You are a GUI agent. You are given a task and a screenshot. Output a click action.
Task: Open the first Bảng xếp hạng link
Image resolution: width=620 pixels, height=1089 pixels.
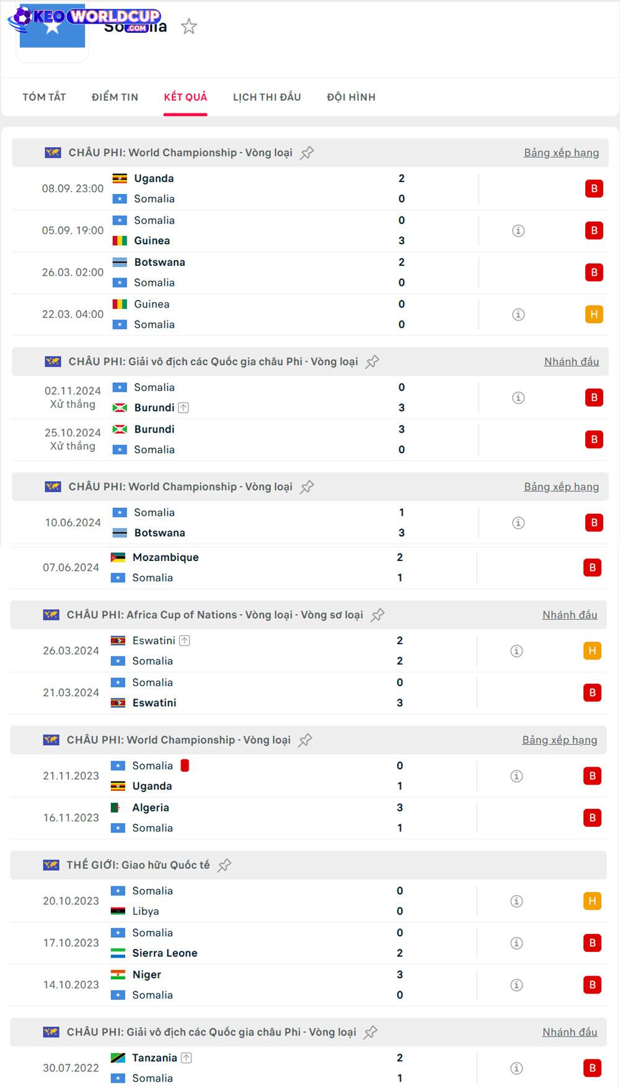pyautogui.click(x=561, y=153)
